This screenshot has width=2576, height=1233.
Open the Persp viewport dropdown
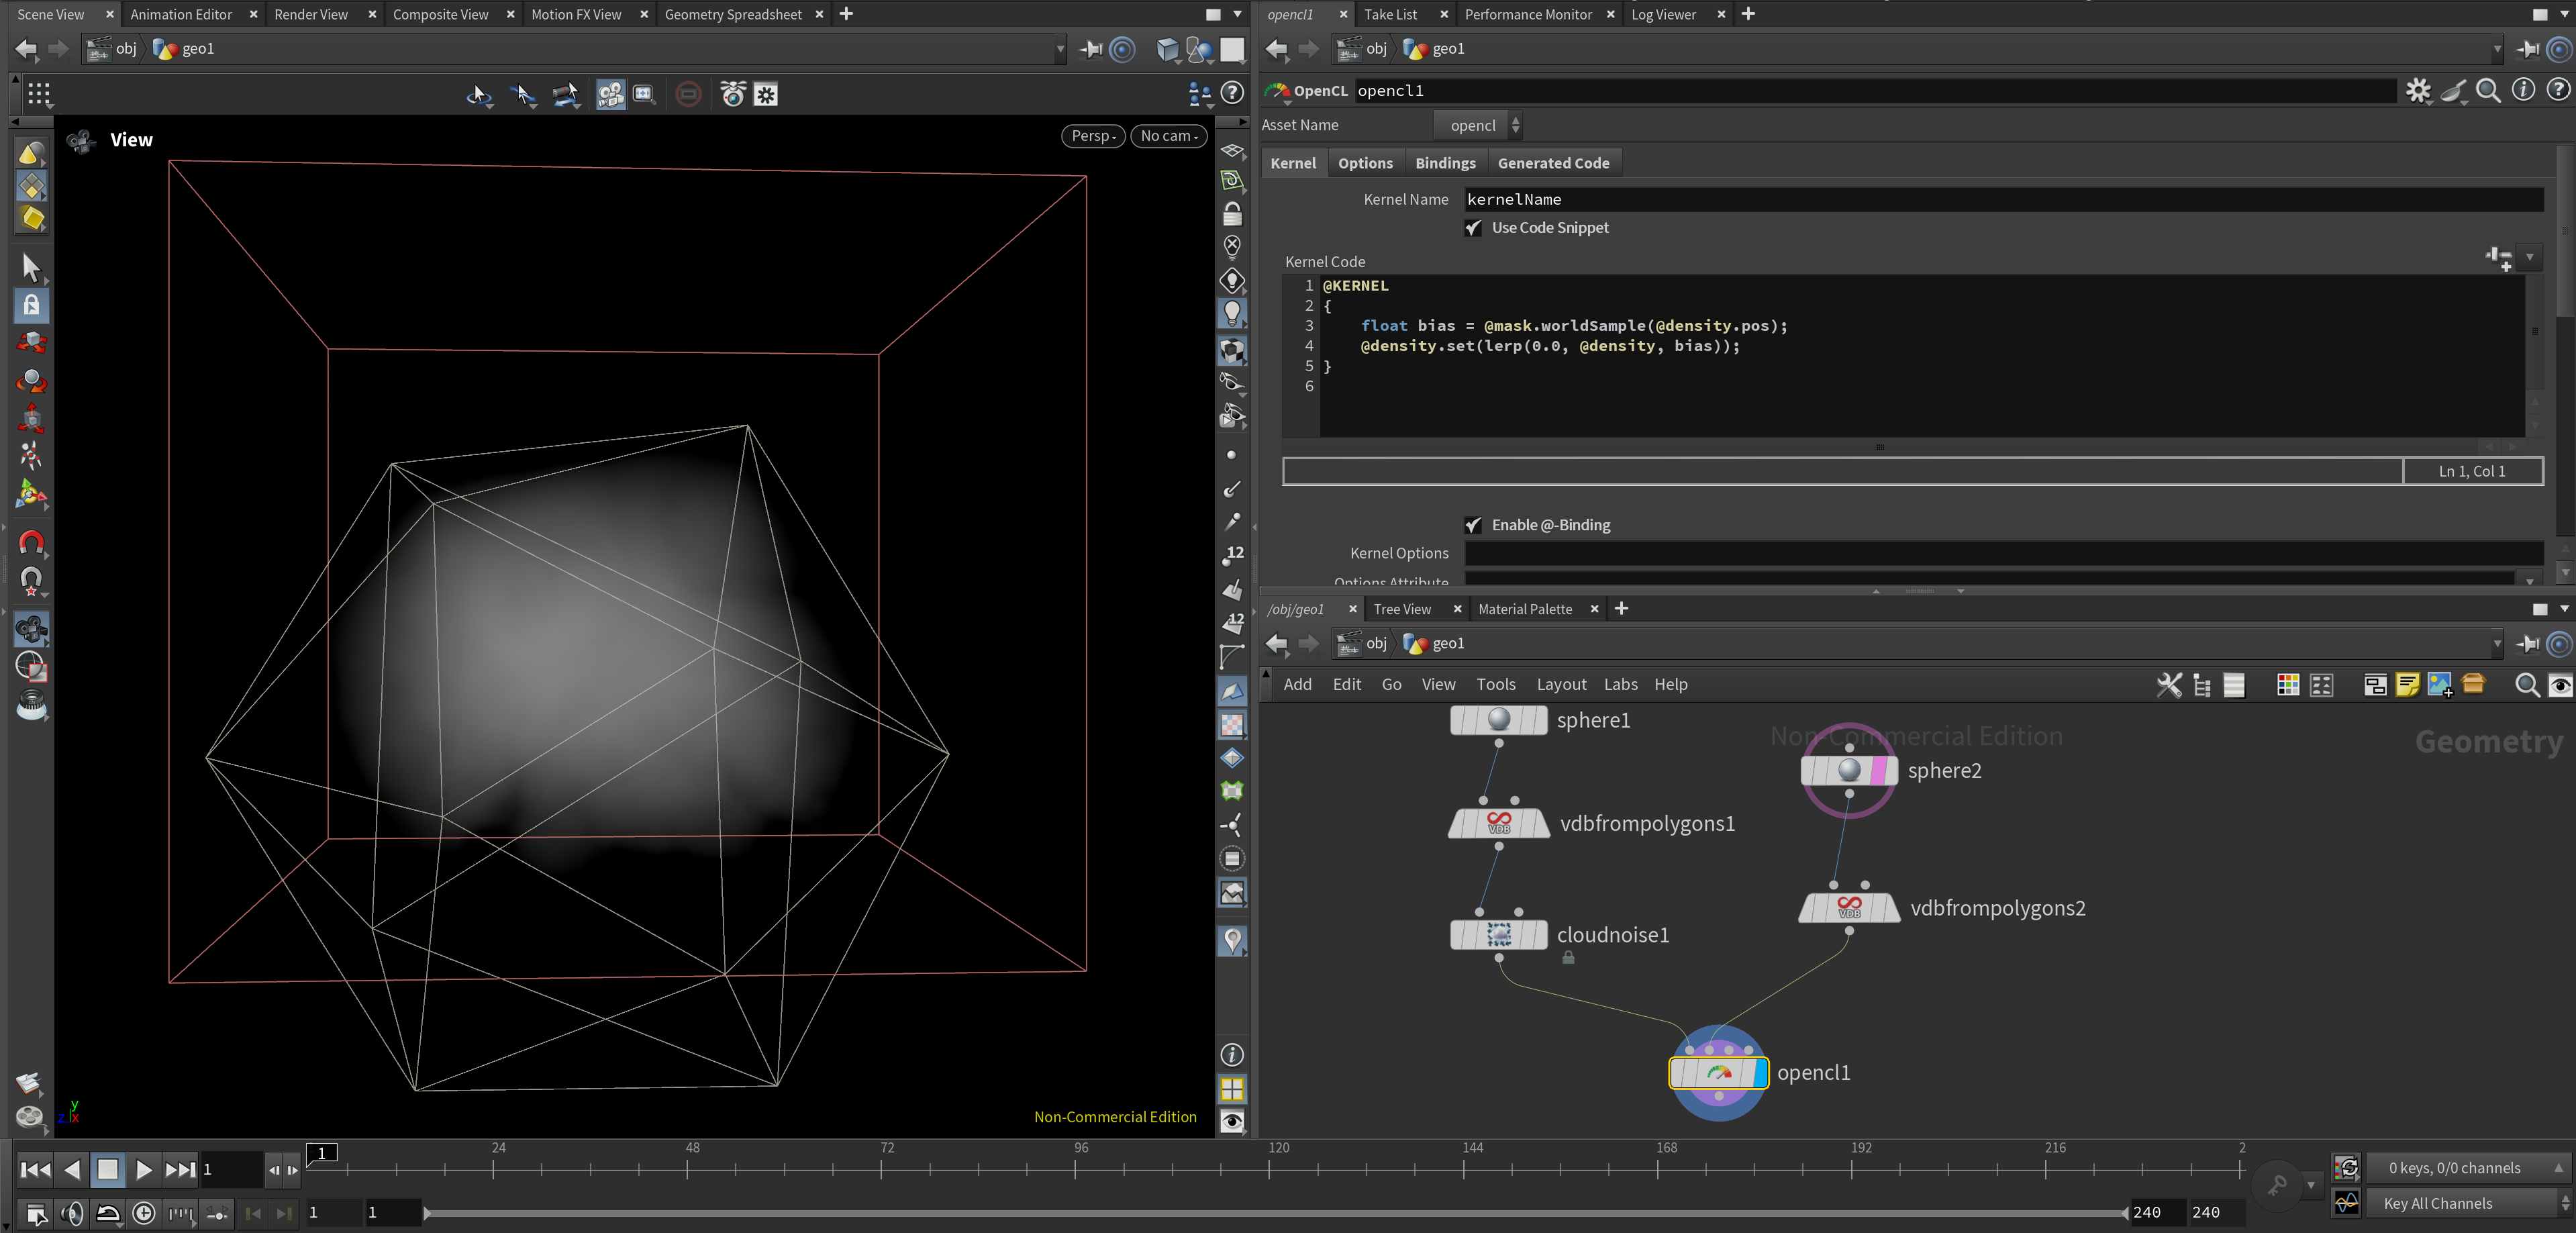point(1092,136)
